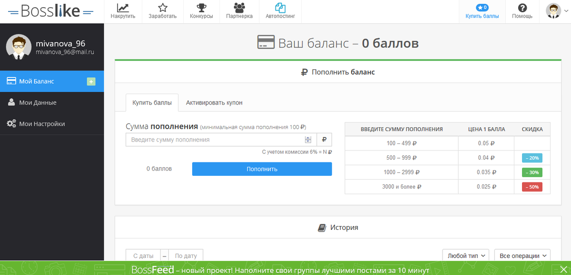Click the sidebar user avatar picture
The image size is (571, 275).
point(19,47)
